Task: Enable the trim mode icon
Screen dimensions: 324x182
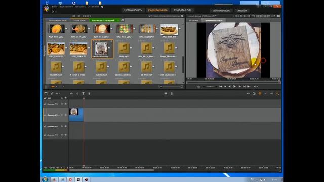Action: (248, 93)
